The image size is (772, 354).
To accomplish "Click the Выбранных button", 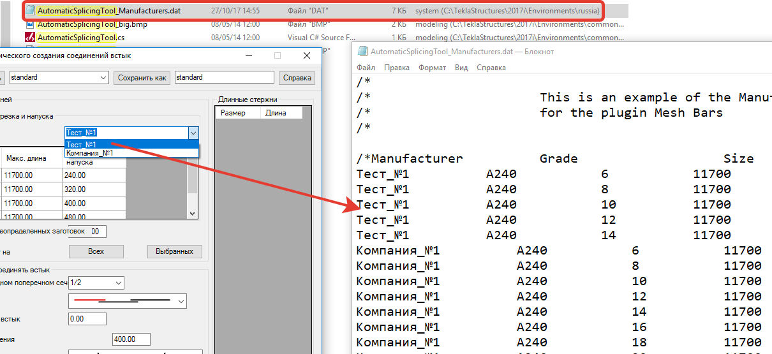I will (174, 251).
